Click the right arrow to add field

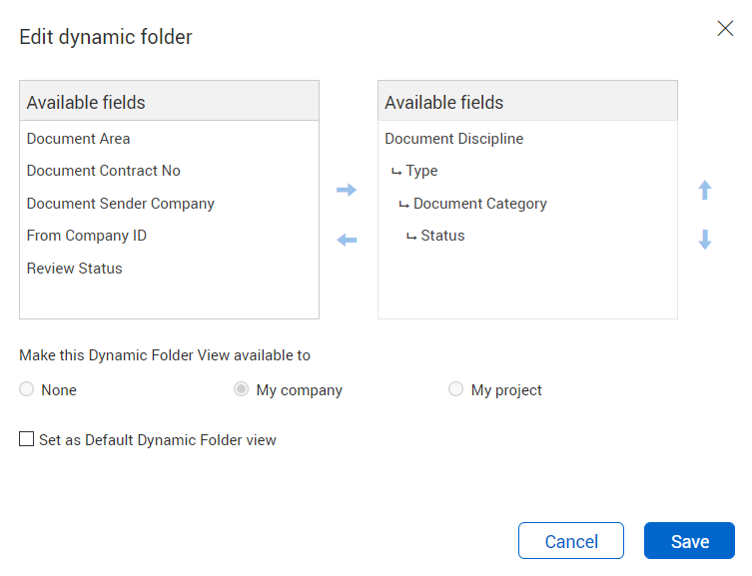point(347,190)
